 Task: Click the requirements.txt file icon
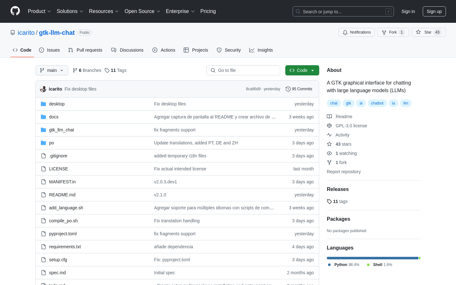43,247
